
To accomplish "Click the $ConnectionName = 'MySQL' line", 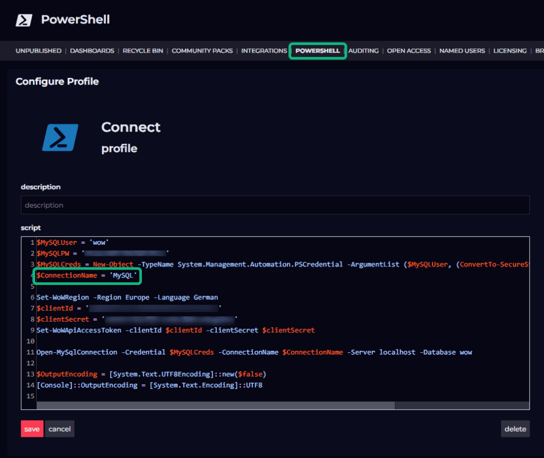I will click(87, 275).
